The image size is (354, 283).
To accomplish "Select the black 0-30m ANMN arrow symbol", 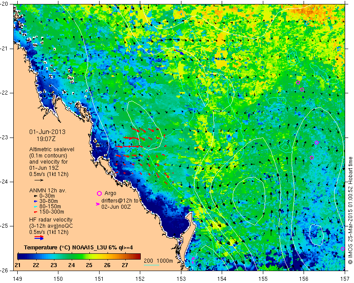I will click(x=35, y=196).
